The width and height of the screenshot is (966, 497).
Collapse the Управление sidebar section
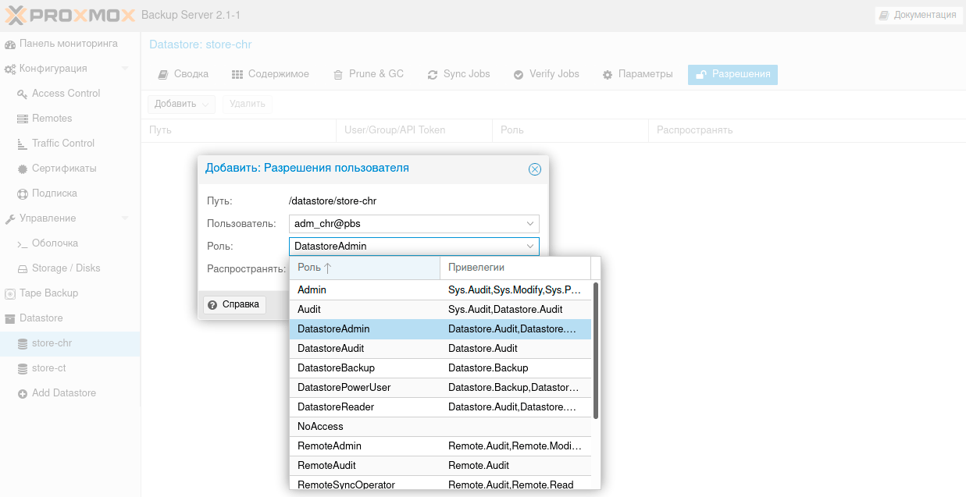click(x=125, y=218)
